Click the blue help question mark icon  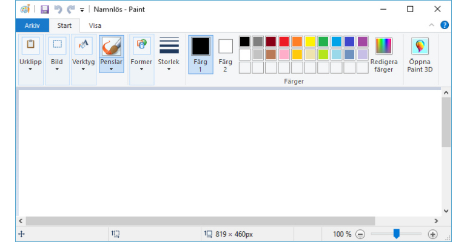445,25
